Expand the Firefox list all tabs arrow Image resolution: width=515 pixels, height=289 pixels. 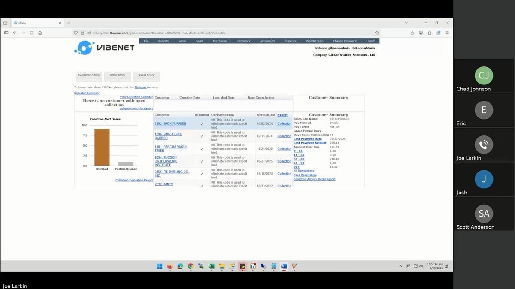click(x=406, y=23)
